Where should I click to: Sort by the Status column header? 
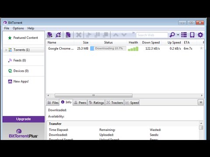(x=108, y=42)
